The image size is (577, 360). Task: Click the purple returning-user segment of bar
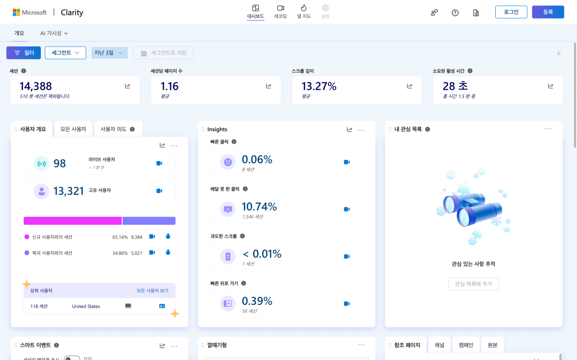click(x=149, y=221)
